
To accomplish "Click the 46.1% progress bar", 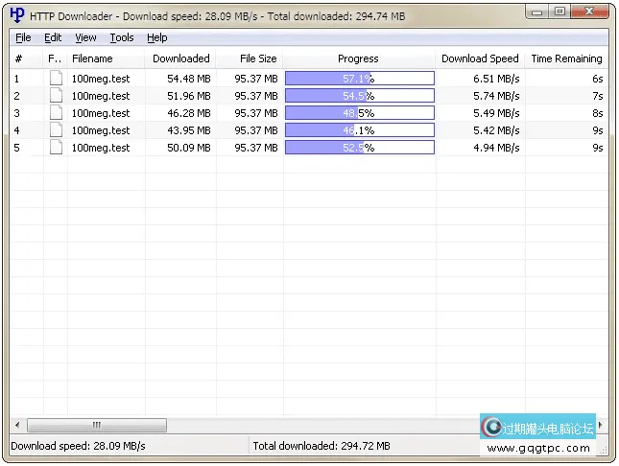I will [360, 130].
